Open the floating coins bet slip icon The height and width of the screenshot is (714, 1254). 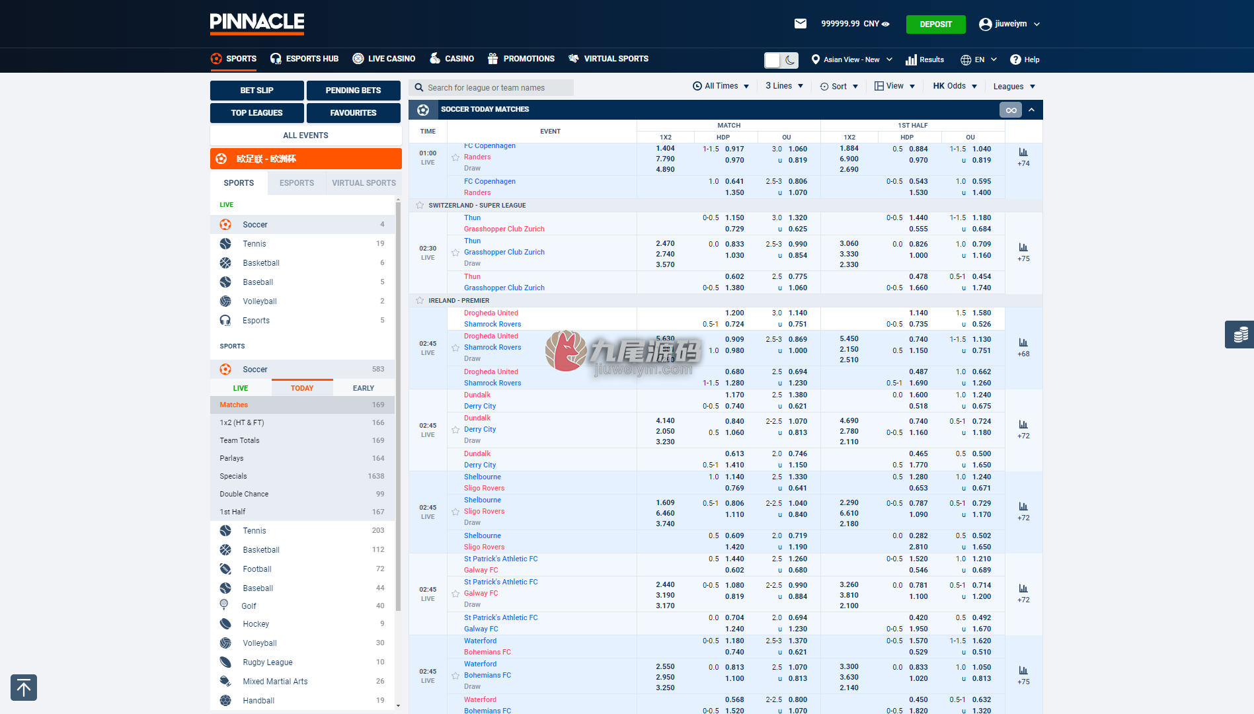(1240, 335)
